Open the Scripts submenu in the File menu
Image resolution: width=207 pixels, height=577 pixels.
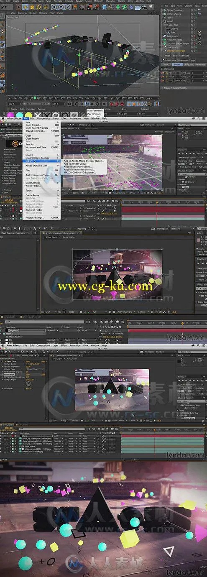point(42,191)
